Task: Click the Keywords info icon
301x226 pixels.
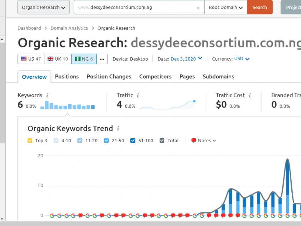Action: (x=47, y=95)
